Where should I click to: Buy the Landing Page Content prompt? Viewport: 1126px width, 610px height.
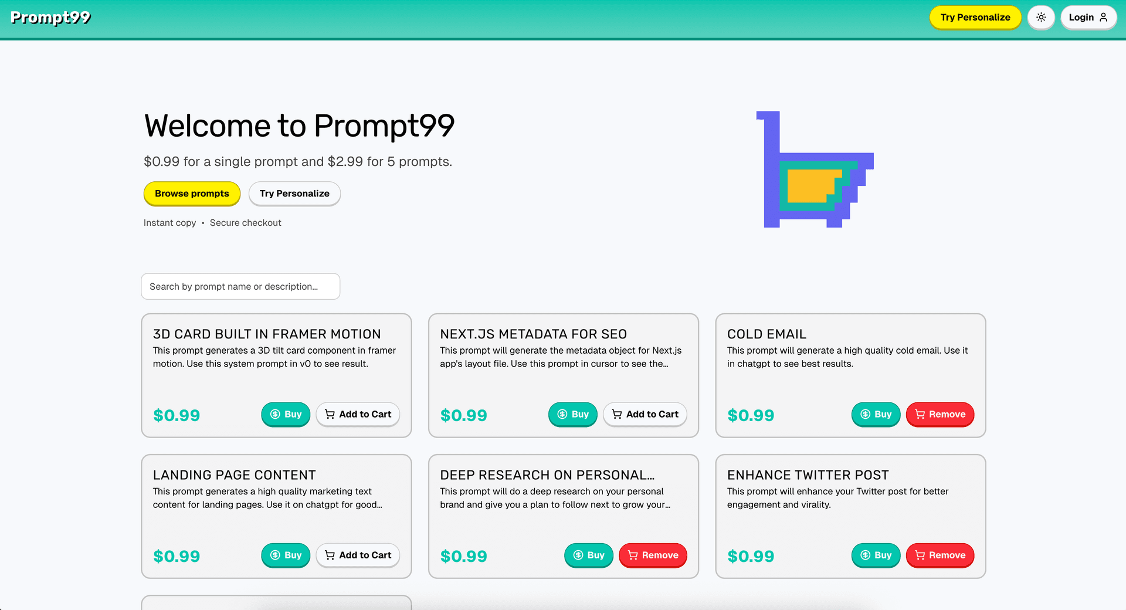pyautogui.click(x=286, y=555)
